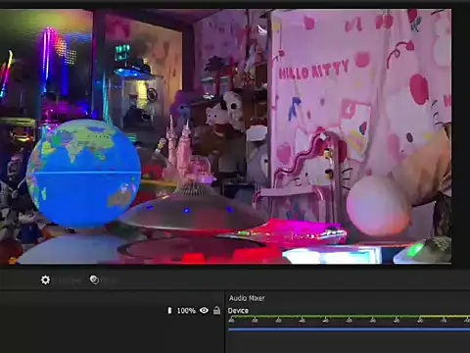The width and height of the screenshot is (470, 353).
Task: Open source Filters via the circles icon
Action: point(94,280)
